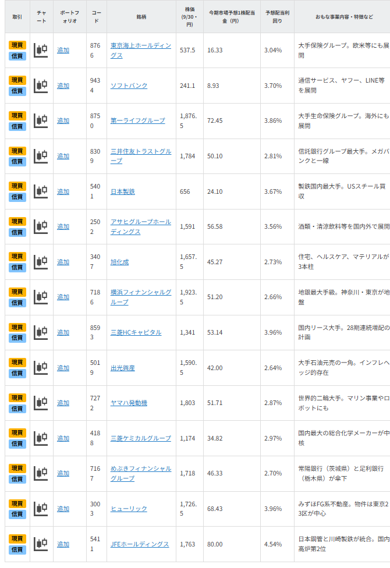Select the 4.54% yield cell
The height and width of the screenshot is (568, 390).
coord(277,544)
